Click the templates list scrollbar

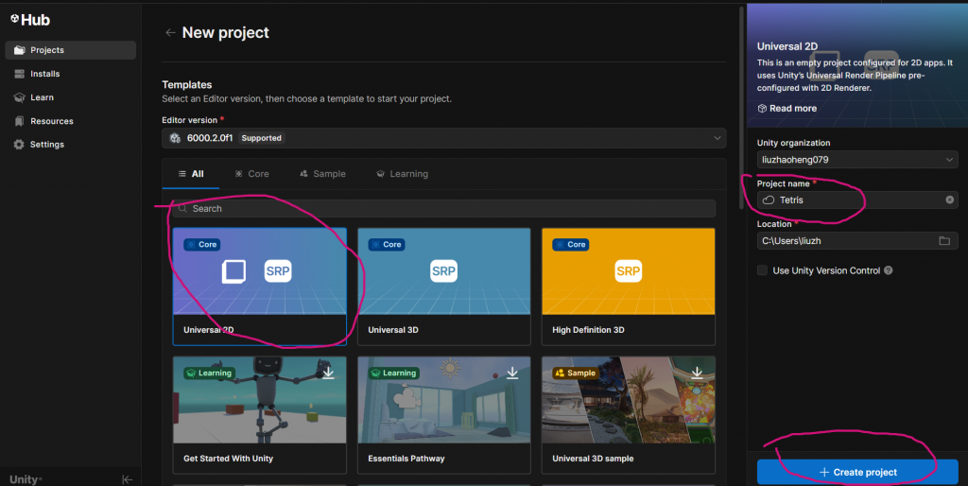pos(741,108)
